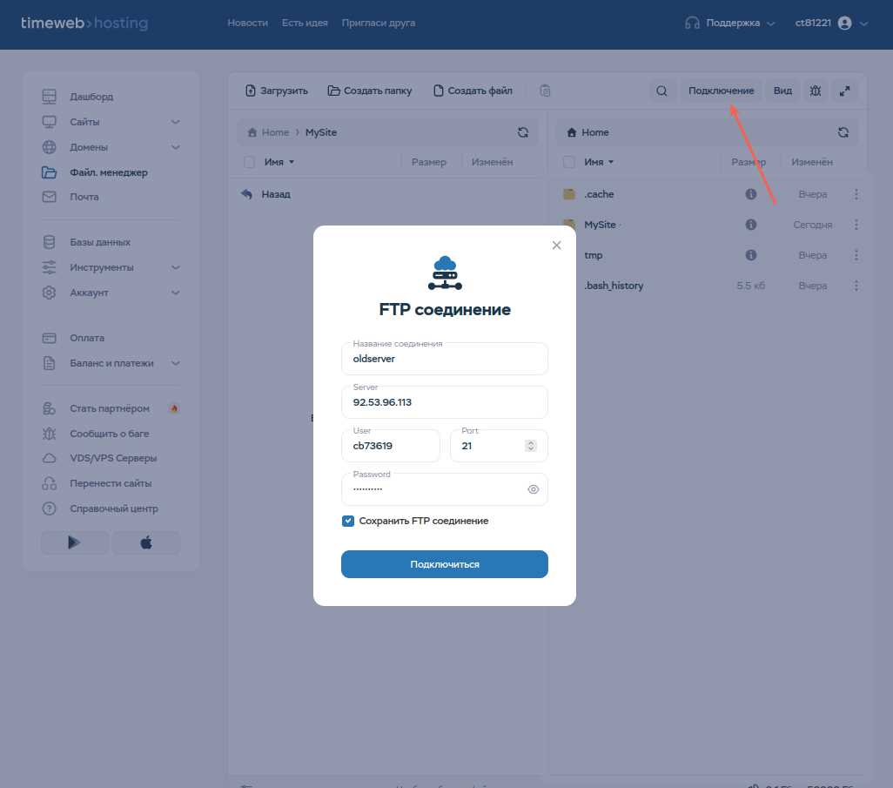Click the User input field
The height and width of the screenshot is (788, 893).
tap(390, 446)
